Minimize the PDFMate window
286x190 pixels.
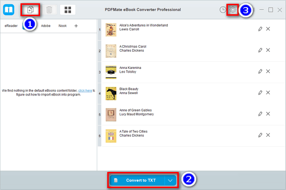point(262,9)
